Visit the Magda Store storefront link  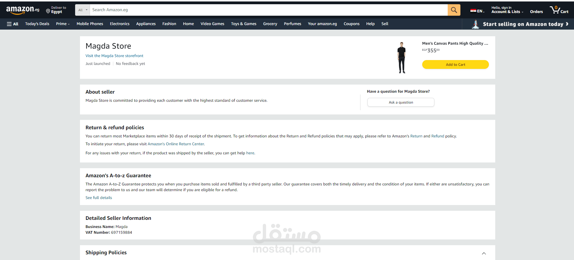pyautogui.click(x=114, y=56)
